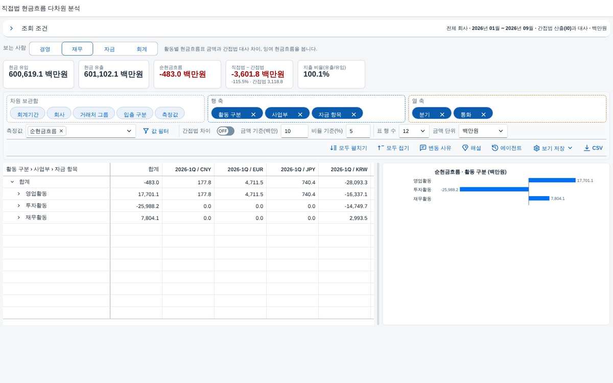Click the 거래처 그룹 dimension chip
The image size is (613, 383).
point(94,114)
